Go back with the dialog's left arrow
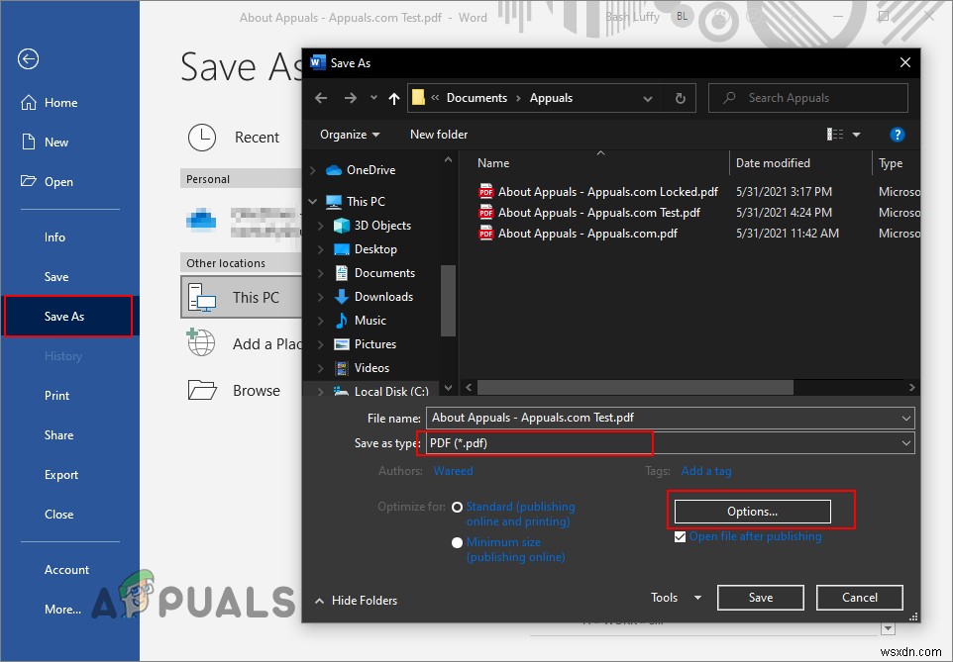 pyautogui.click(x=322, y=98)
